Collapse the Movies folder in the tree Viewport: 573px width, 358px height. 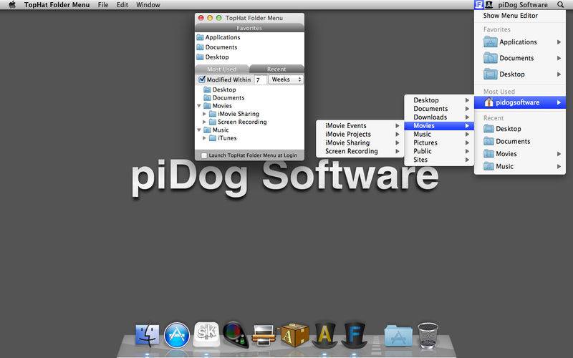[x=199, y=106]
